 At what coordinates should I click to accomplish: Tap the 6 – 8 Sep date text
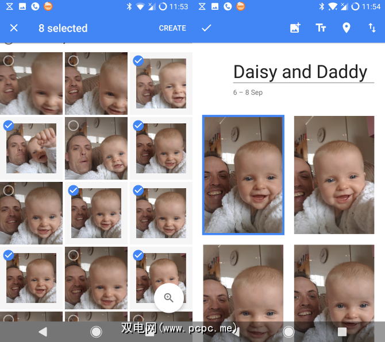(x=248, y=92)
